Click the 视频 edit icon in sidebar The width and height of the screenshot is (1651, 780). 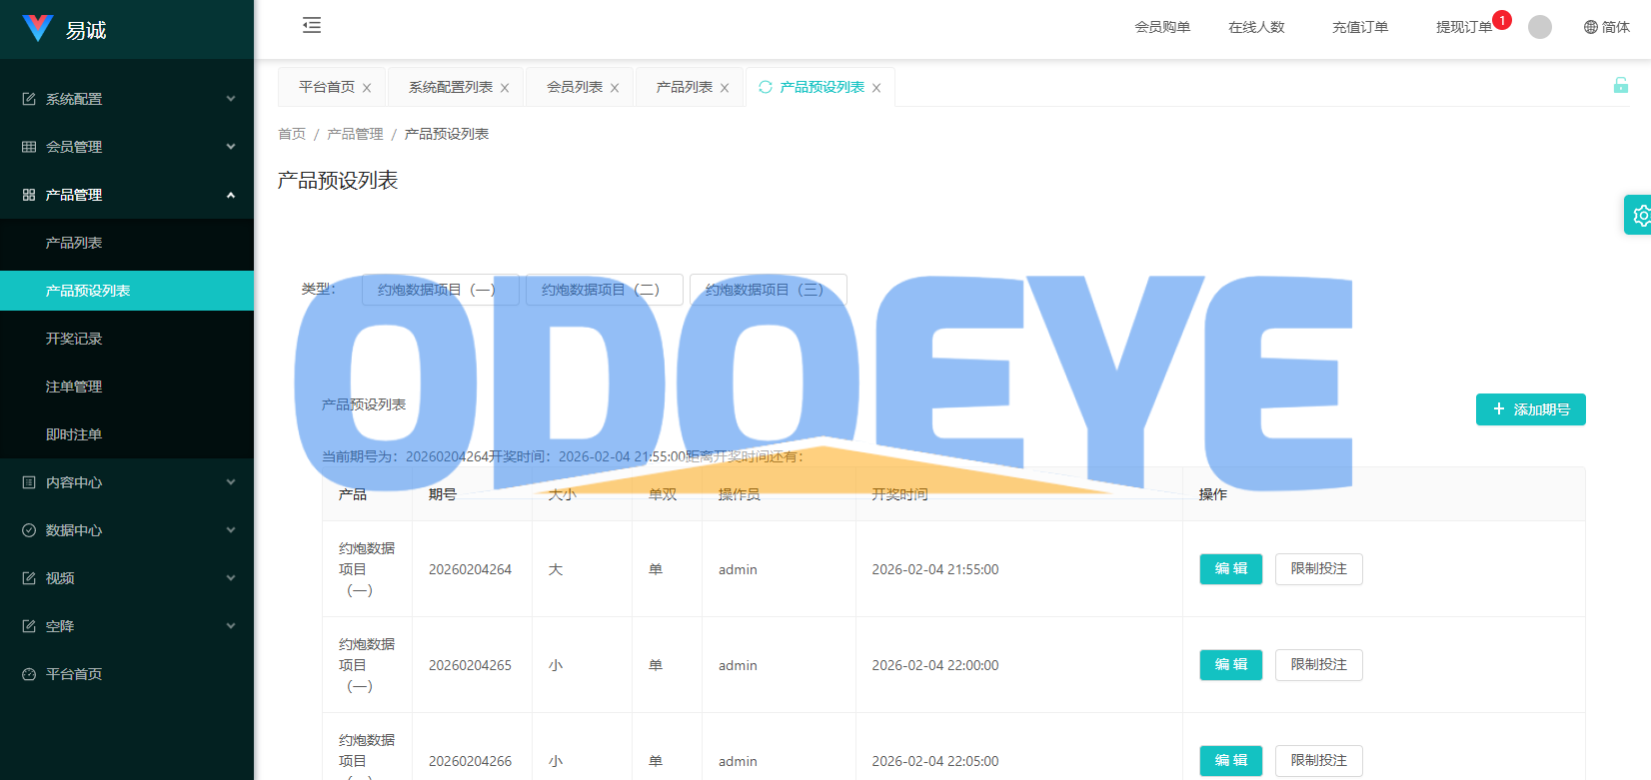click(x=29, y=578)
